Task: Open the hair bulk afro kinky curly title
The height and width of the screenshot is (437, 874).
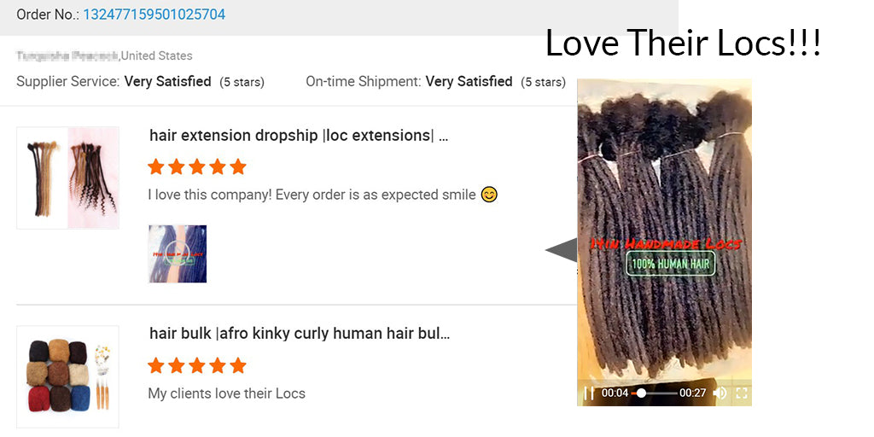Action: [300, 334]
